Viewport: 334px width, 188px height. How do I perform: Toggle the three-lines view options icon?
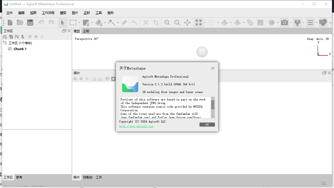pos(310,23)
